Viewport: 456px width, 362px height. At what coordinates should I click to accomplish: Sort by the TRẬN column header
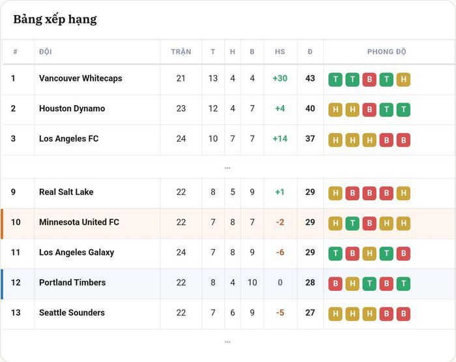181,52
